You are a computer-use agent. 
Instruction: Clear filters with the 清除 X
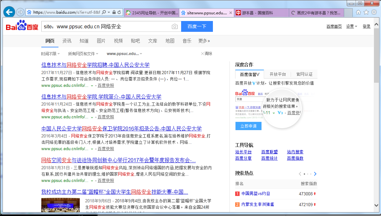207,53
